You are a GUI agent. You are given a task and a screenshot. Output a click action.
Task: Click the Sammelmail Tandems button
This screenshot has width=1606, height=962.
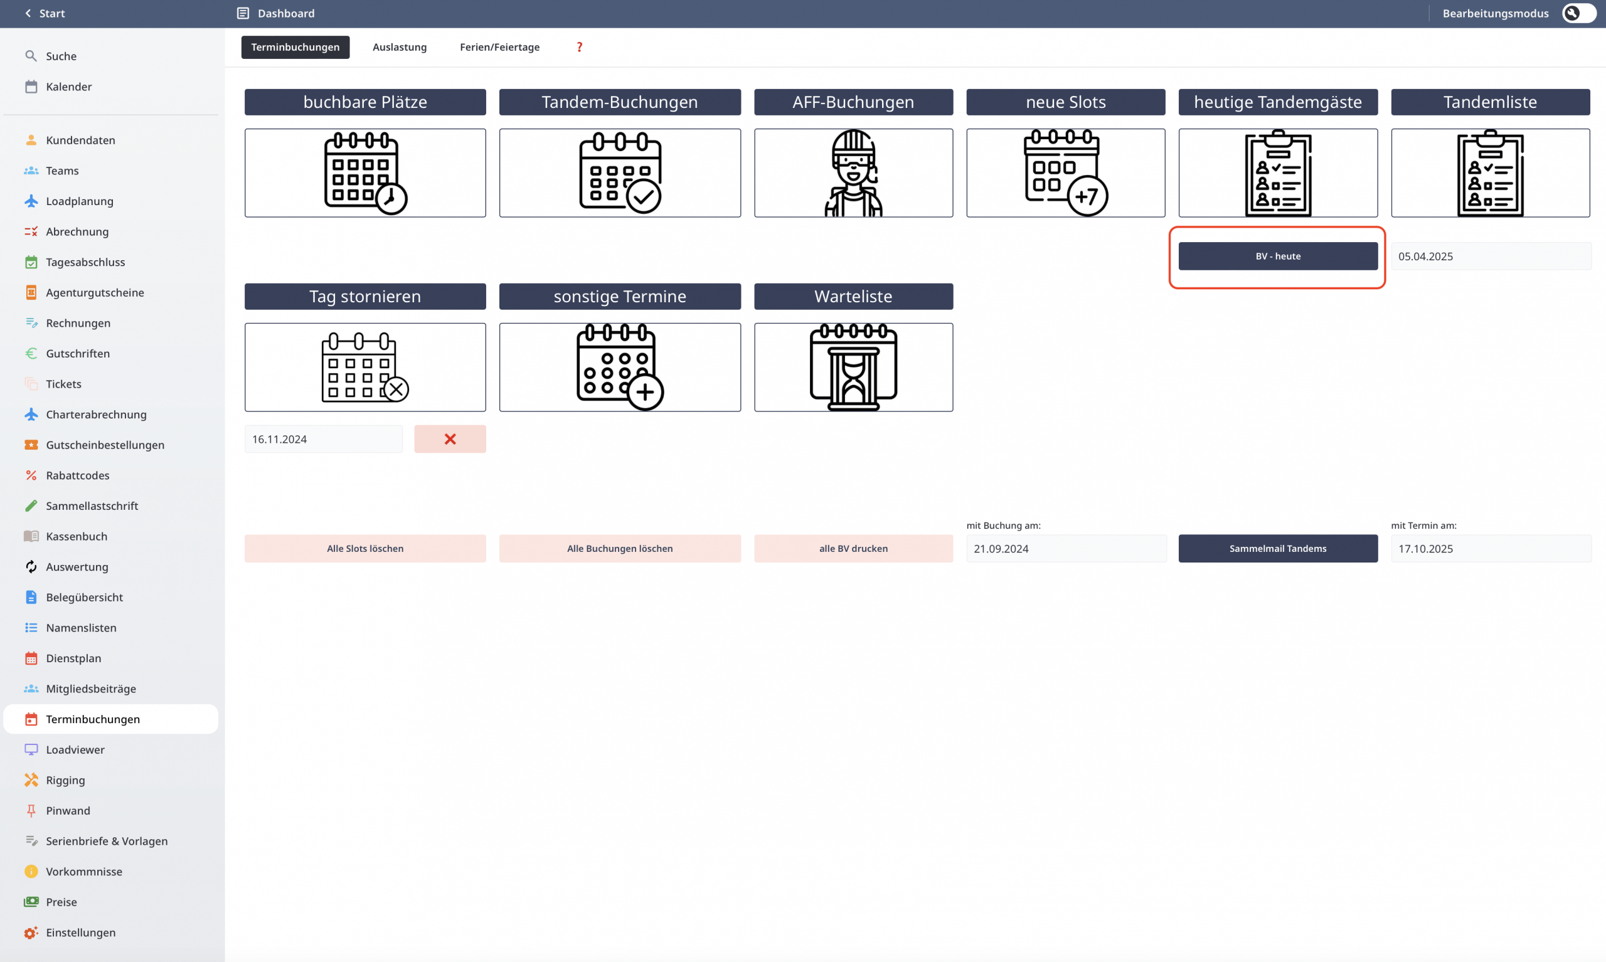(1277, 549)
